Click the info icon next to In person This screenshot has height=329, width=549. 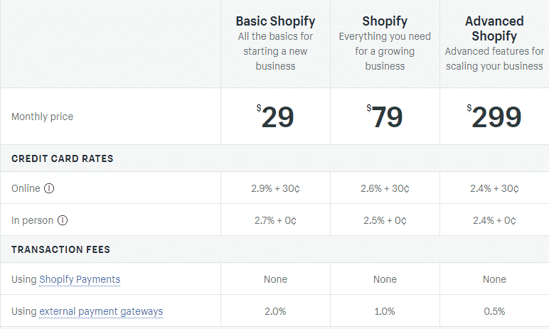(63, 220)
